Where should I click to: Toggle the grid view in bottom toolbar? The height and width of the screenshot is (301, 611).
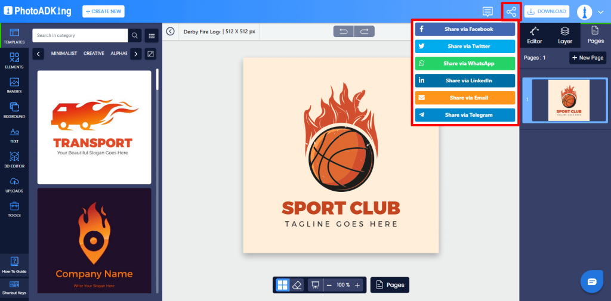coord(282,285)
